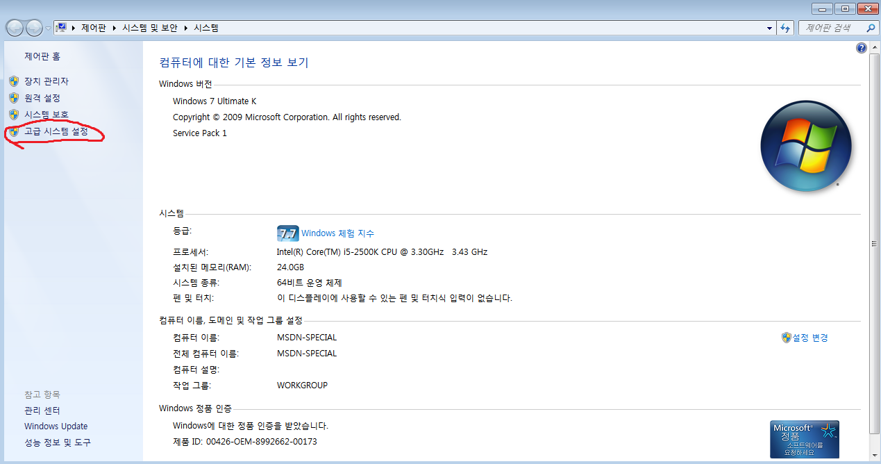Open Windows 체험 지수 link
881x464 pixels.
[x=337, y=233]
